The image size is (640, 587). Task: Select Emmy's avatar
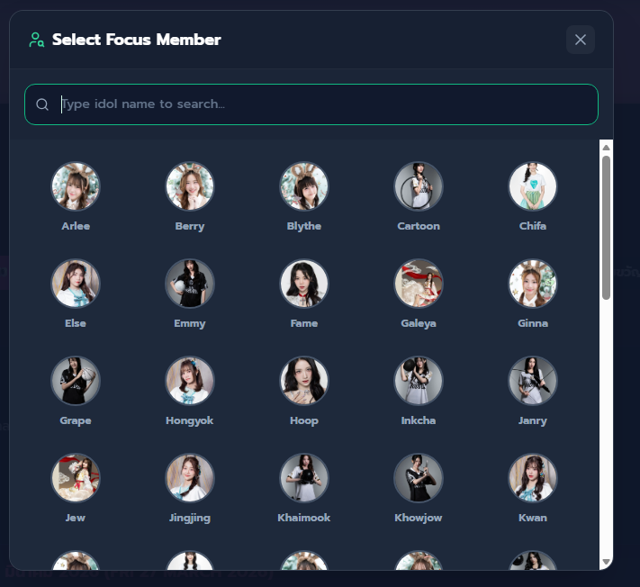pos(190,284)
